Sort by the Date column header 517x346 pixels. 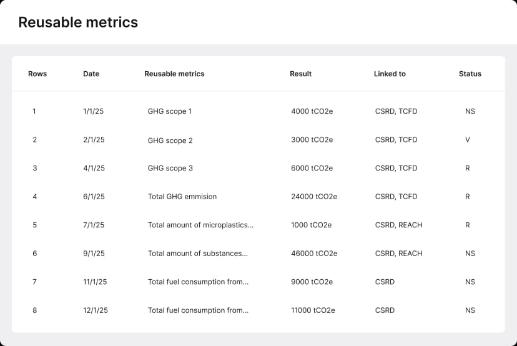click(91, 74)
